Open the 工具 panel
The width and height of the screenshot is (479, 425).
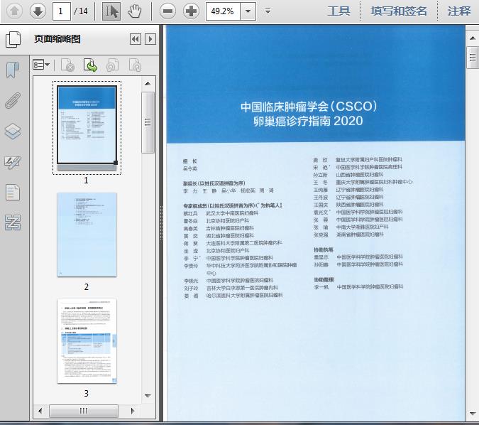coord(338,11)
